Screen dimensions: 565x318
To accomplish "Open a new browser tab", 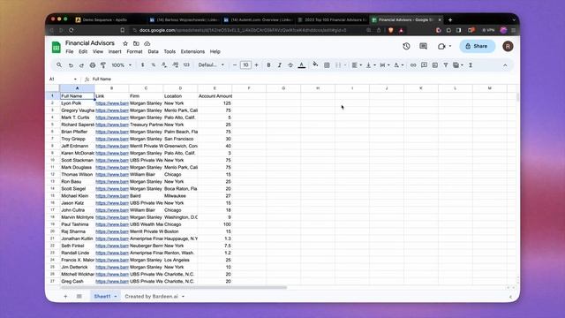I will [x=450, y=20].
